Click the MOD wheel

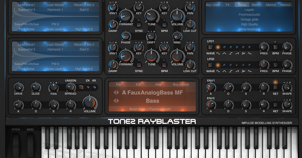coord(30,145)
